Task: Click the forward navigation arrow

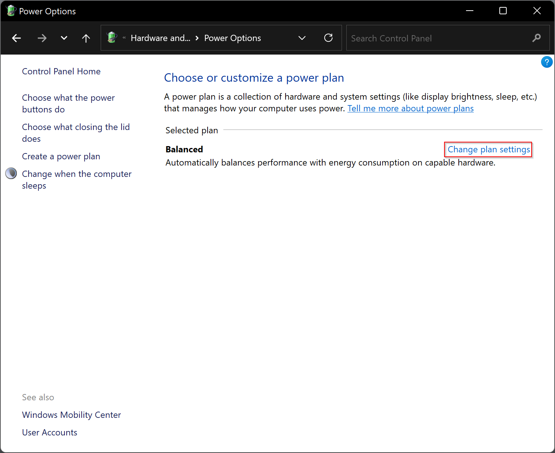Action: click(42, 38)
